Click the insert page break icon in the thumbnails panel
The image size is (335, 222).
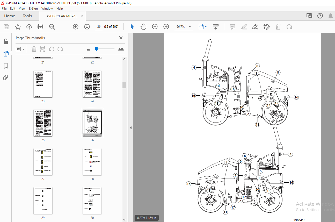point(43,49)
